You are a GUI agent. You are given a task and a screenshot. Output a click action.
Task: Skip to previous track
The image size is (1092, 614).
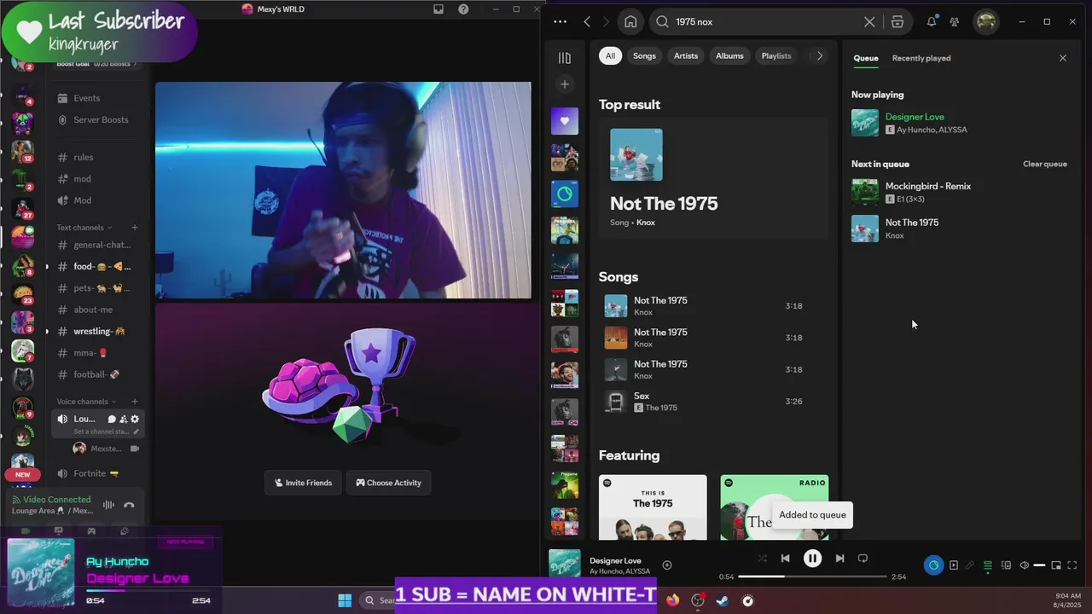click(x=785, y=559)
